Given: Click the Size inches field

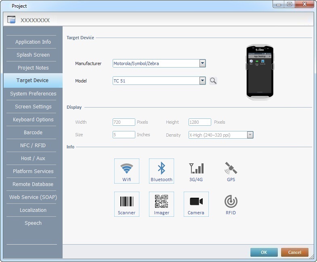Looking at the screenshot, I should (x=124, y=135).
